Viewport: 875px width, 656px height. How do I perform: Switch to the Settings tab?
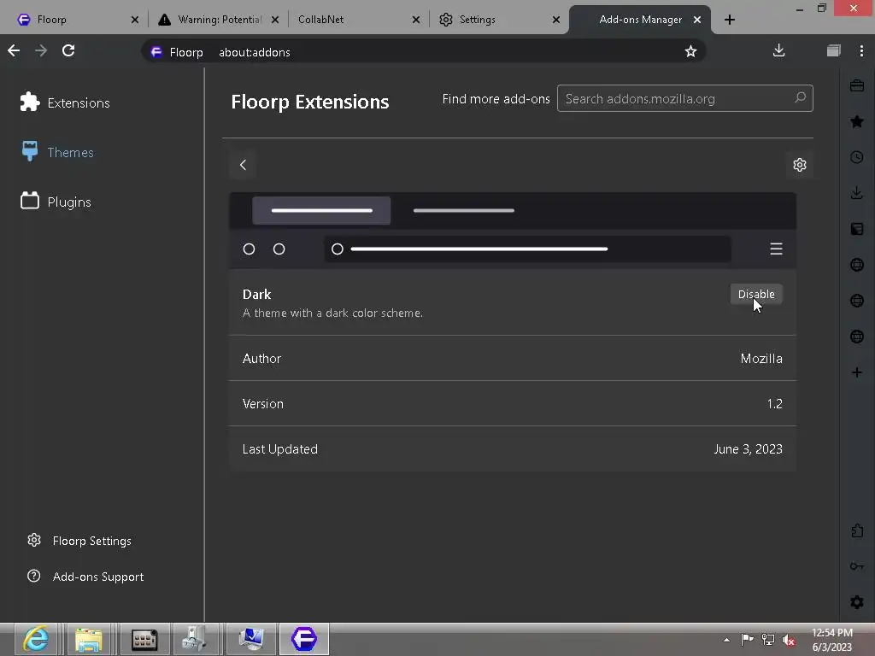(496, 20)
